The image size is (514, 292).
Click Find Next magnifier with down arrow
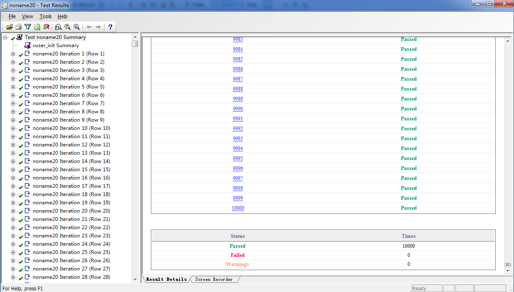click(77, 27)
